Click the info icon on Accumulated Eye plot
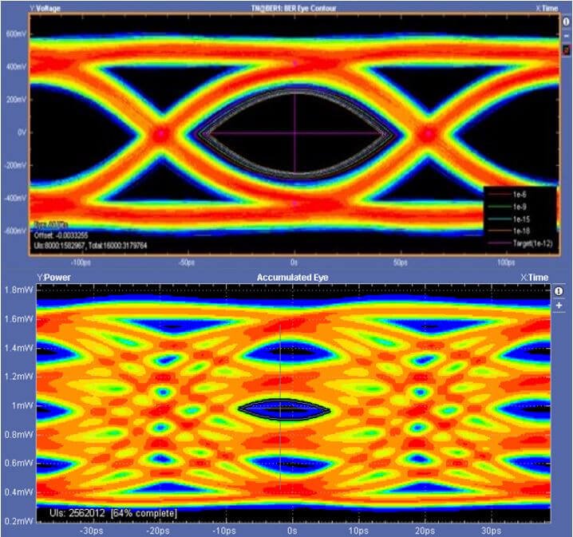The image size is (573, 537). tap(559, 291)
